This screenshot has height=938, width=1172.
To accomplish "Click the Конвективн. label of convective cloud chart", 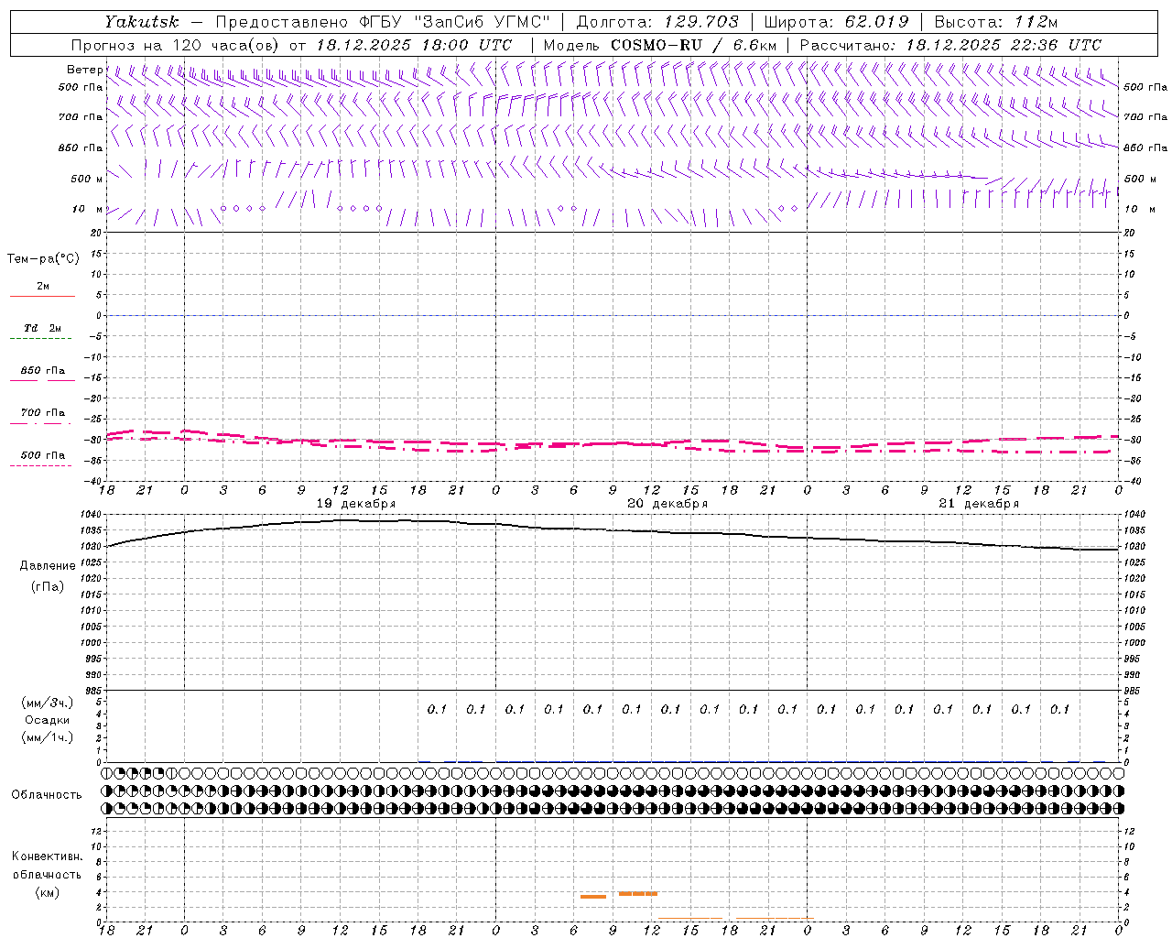I will pos(48,856).
